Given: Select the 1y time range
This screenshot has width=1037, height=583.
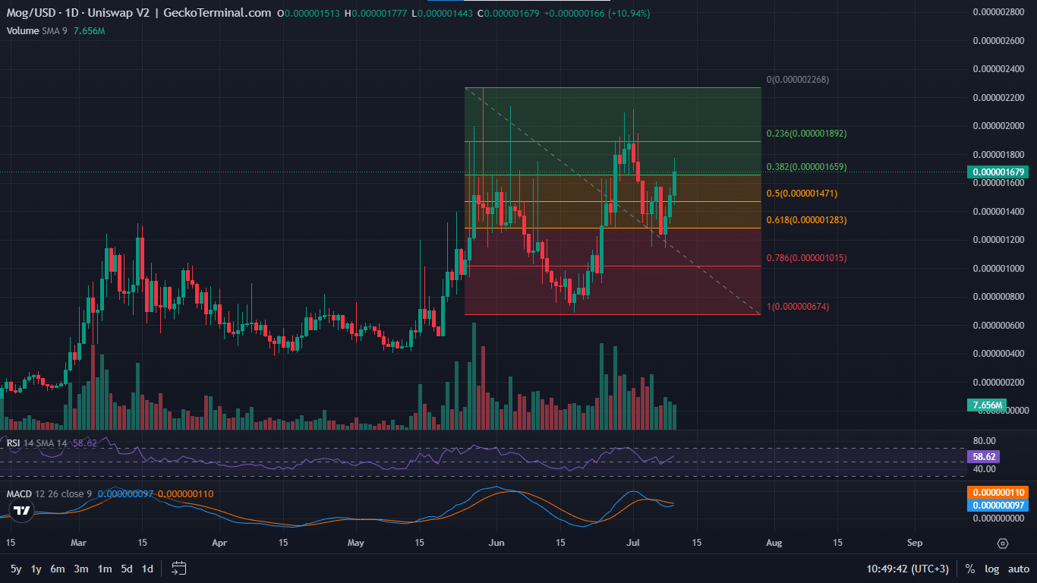Looking at the screenshot, I should click(36, 569).
